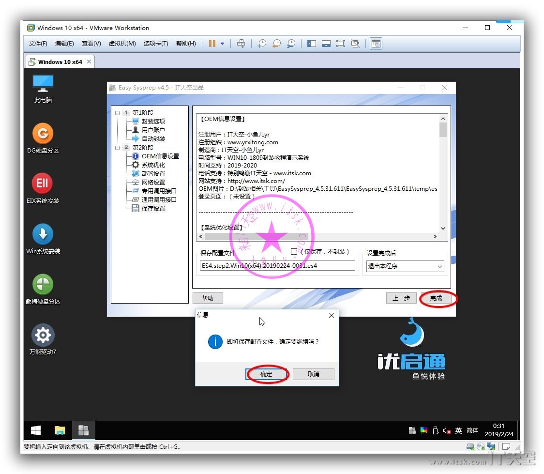Click the CD/DVD drive icon in VMware status bar
The image size is (544, 474).
(x=481, y=446)
